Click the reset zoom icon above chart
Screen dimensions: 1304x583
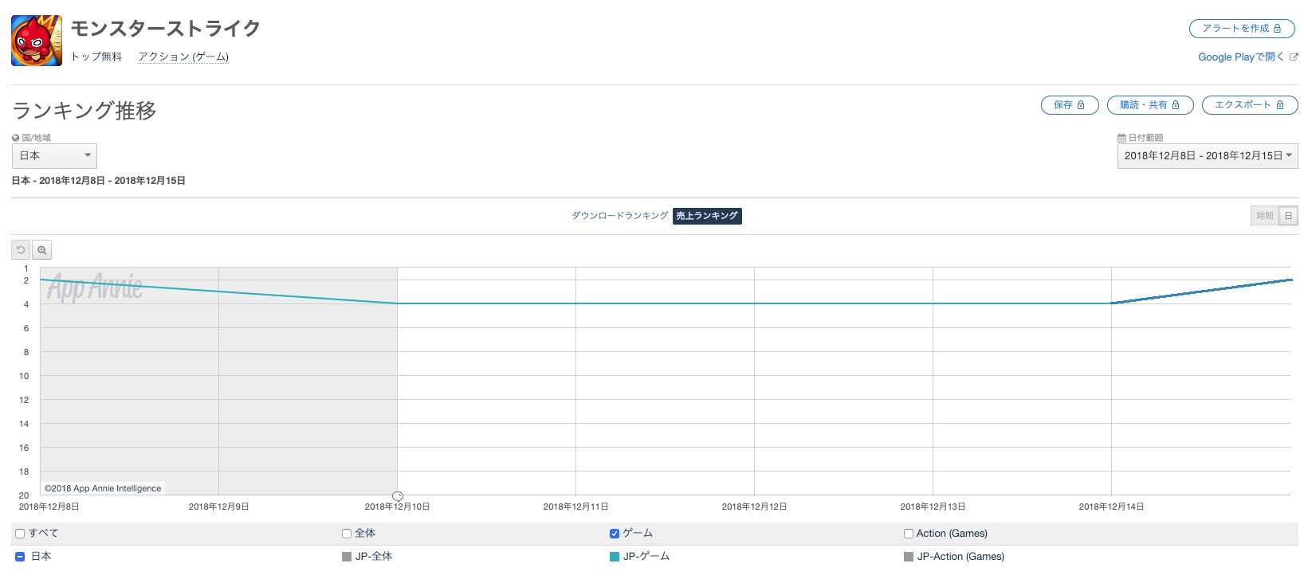[21, 250]
